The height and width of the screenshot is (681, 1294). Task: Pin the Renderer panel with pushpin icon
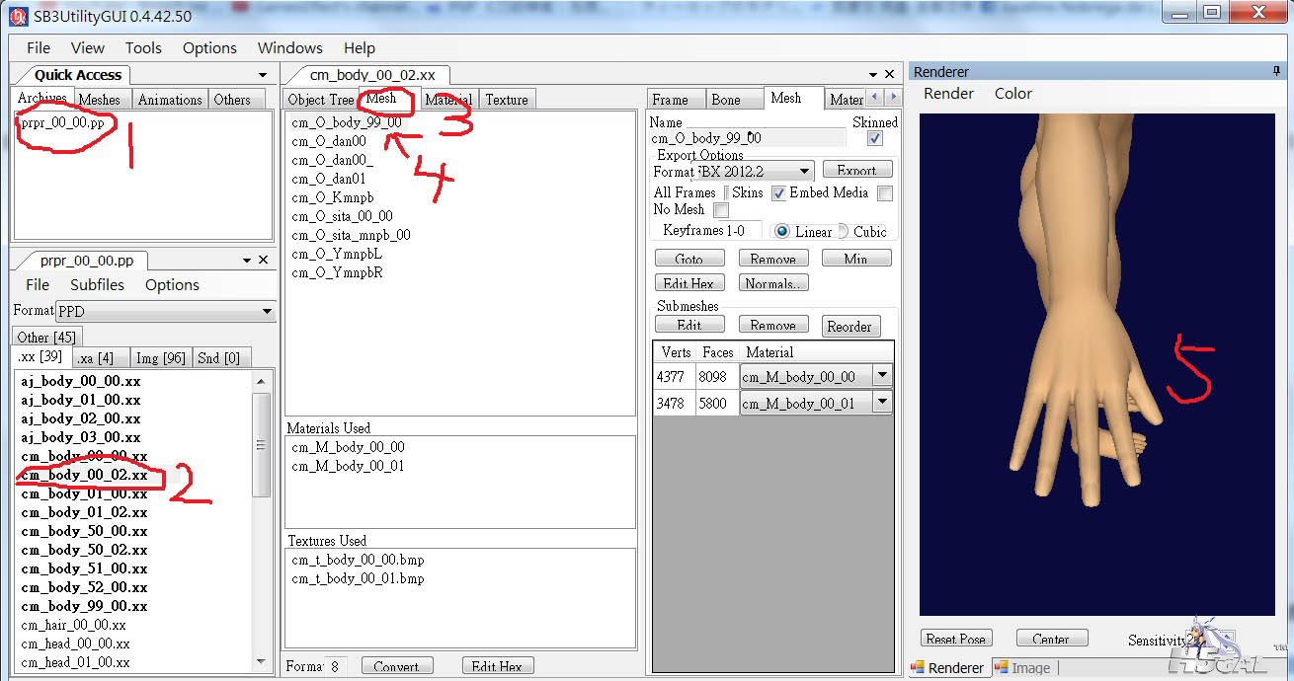click(x=1277, y=71)
